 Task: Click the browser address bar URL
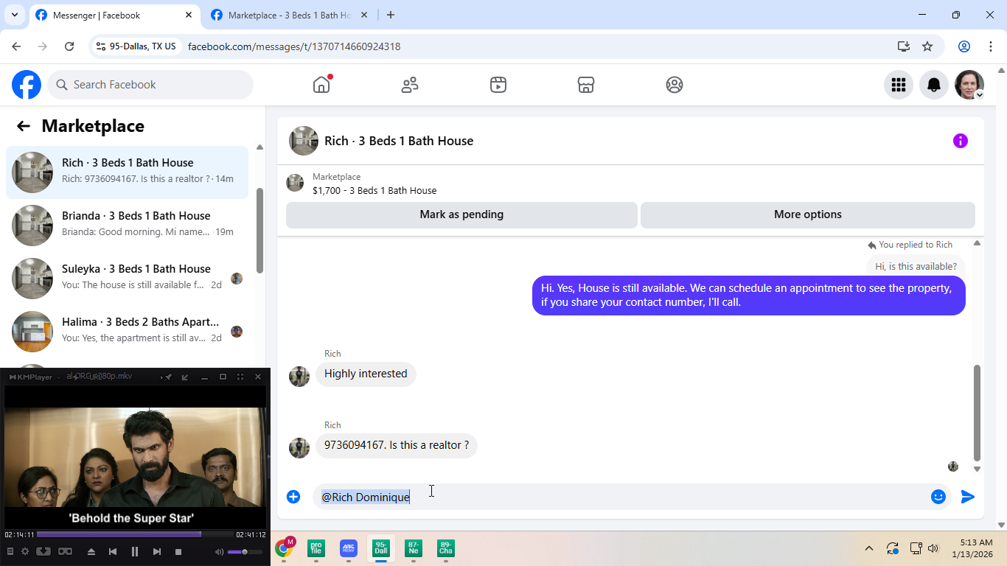coord(294,46)
